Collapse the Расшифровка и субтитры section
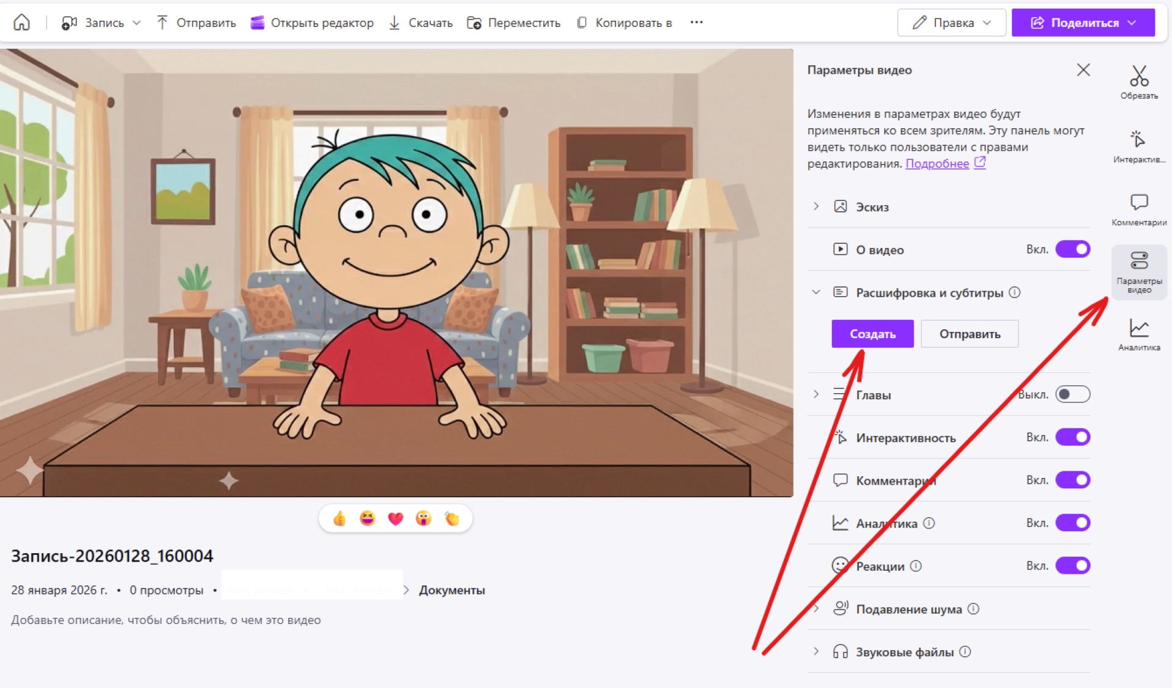The image size is (1172, 688). 816,292
